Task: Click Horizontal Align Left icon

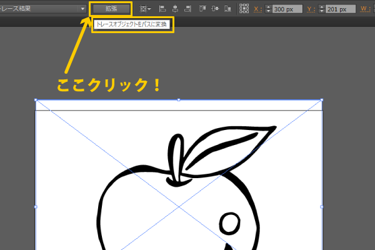Action: [x=162, y=9]
